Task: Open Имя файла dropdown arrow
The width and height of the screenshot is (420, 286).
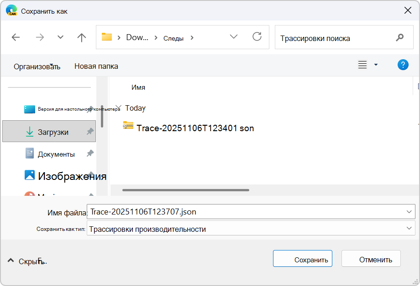Action: (409, 212)
